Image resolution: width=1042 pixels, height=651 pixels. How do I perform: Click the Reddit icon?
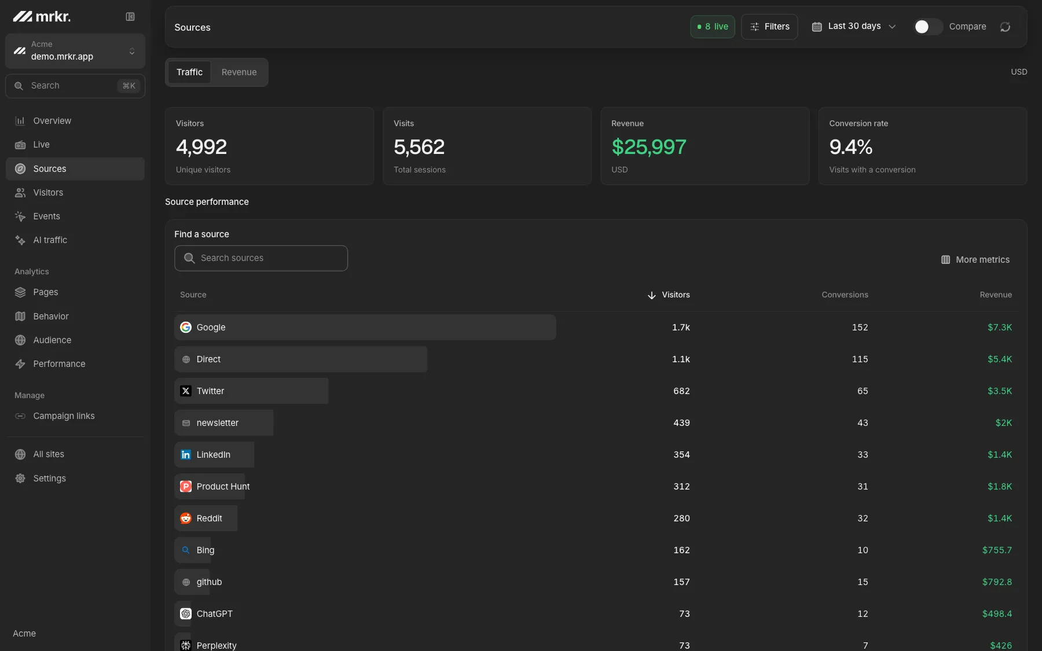click(186, 518)
